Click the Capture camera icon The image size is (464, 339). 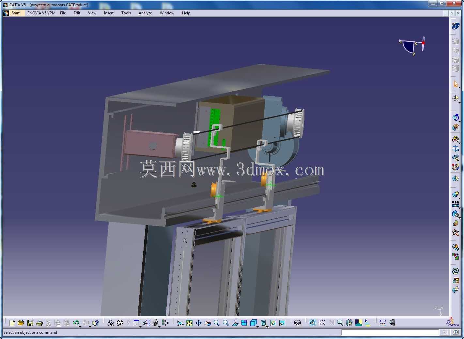click(x=297, y=323)
